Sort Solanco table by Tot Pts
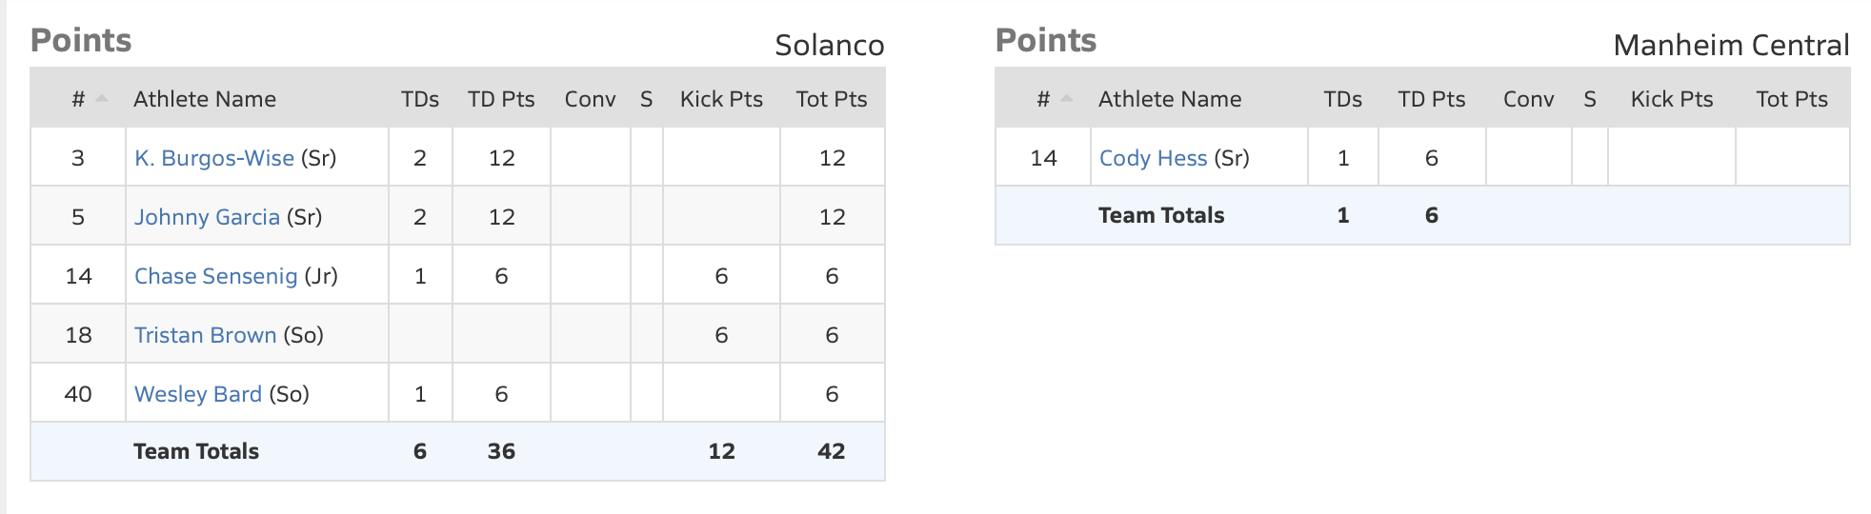The image size is (1871, 514). (x=832, y=99)
